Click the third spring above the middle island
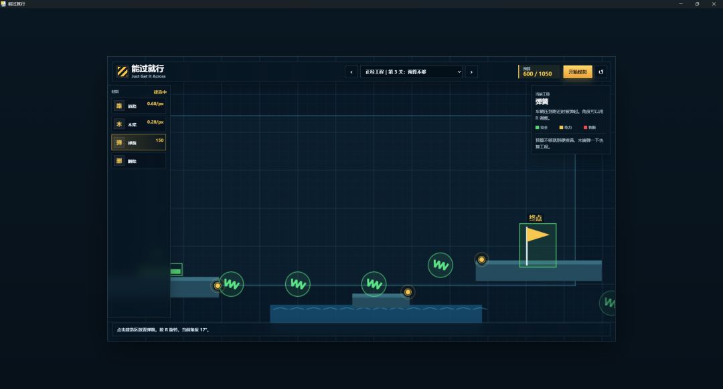Viewport: 723px width, 389px height. tap(374, 284)
